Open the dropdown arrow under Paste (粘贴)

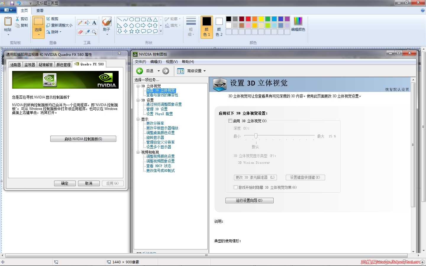pos(8,35)
